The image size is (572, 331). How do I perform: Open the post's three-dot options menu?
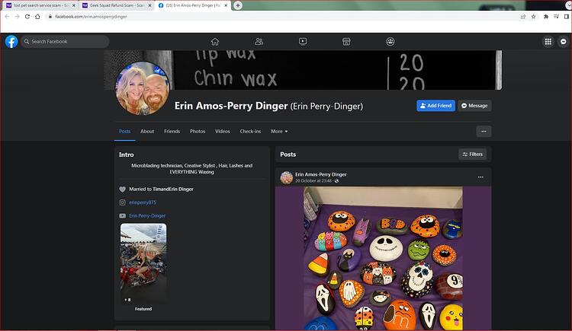480,177
